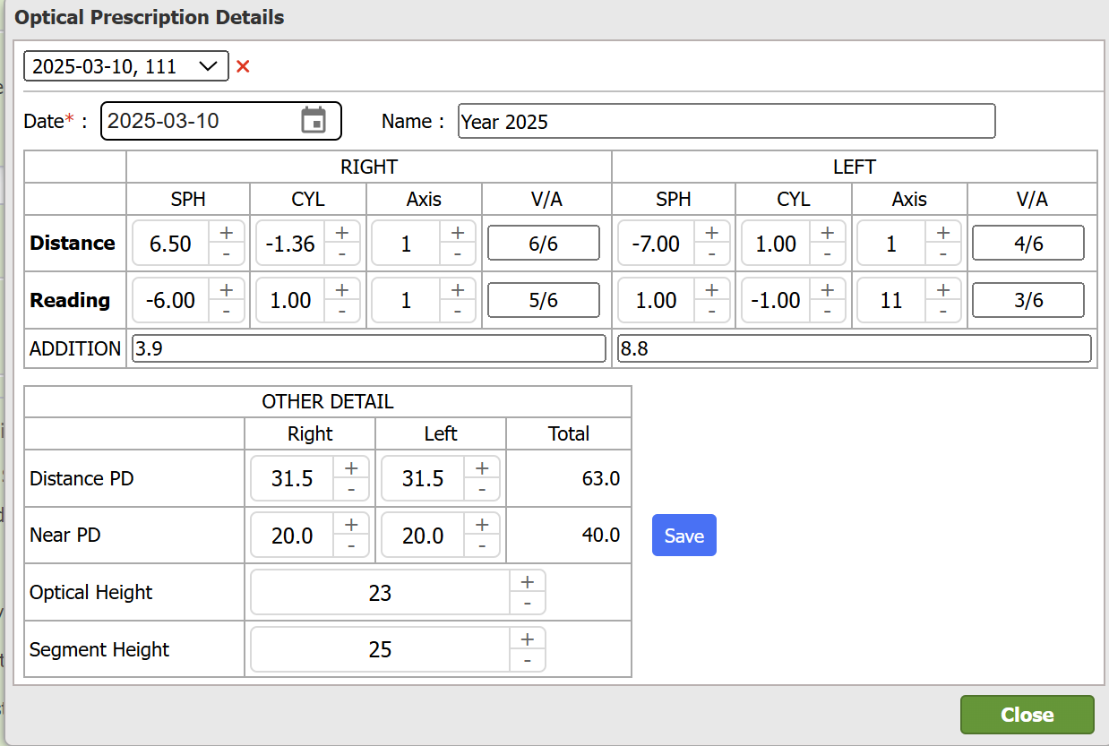This screenshot has width=1109, height=746.
Task: Select the Left ADDITION field showing 8.8
Action: click(855, 349)
